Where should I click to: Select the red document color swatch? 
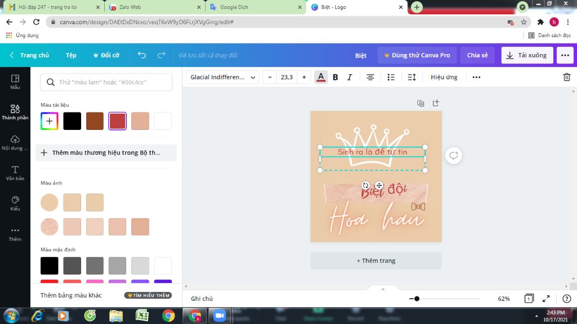[117, 121]
